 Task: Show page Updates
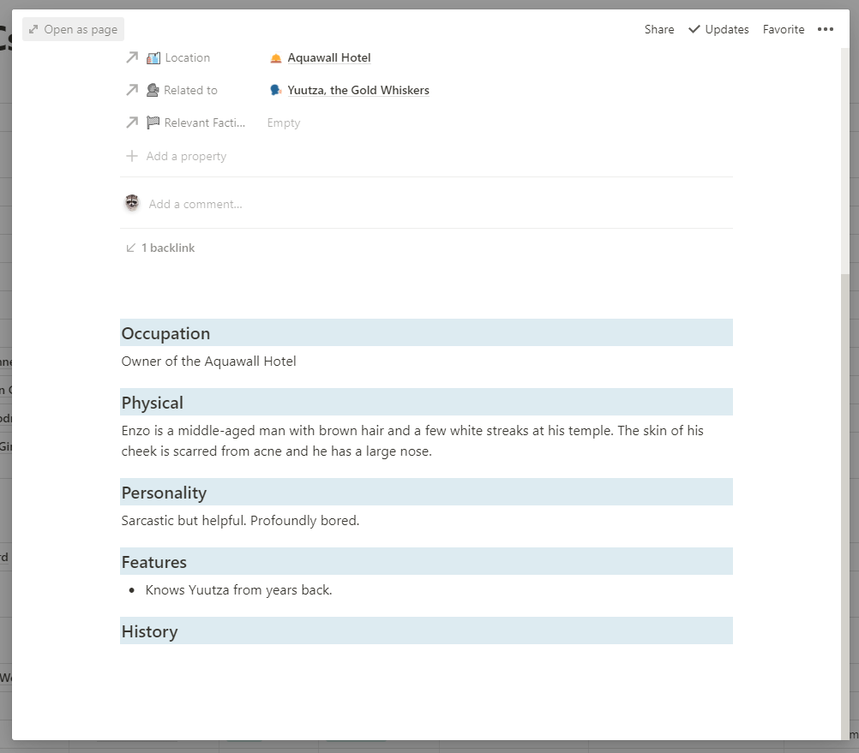pyautogui.click(x=718, y=29)
